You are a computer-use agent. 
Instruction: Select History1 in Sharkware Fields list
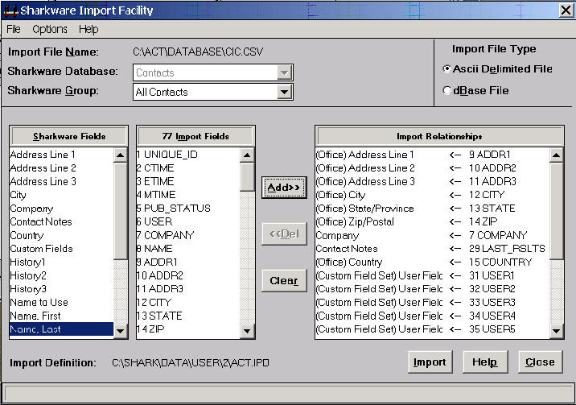(61, 262)
